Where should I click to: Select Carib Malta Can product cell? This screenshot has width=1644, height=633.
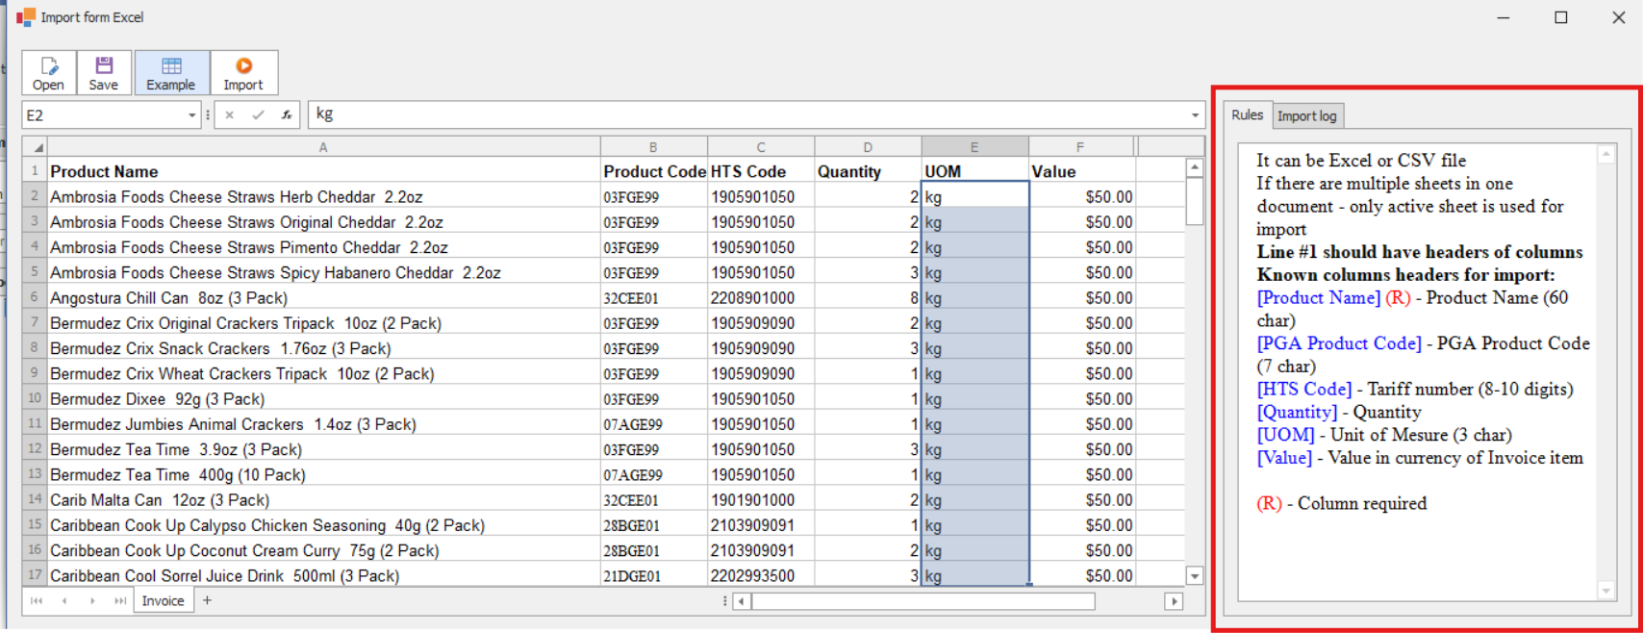click(323, 500)
